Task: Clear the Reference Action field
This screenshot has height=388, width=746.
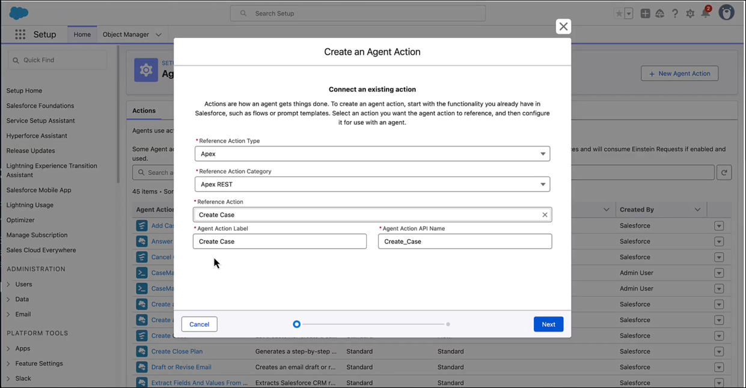Action: tap(545, 215)
